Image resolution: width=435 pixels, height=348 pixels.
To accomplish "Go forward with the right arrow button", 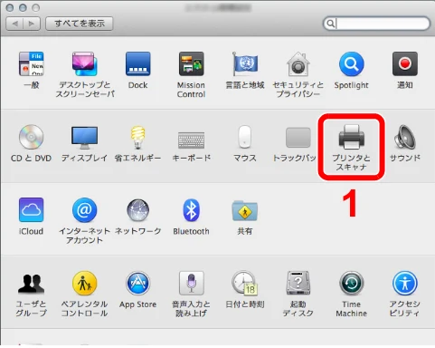I will [32, 24].
